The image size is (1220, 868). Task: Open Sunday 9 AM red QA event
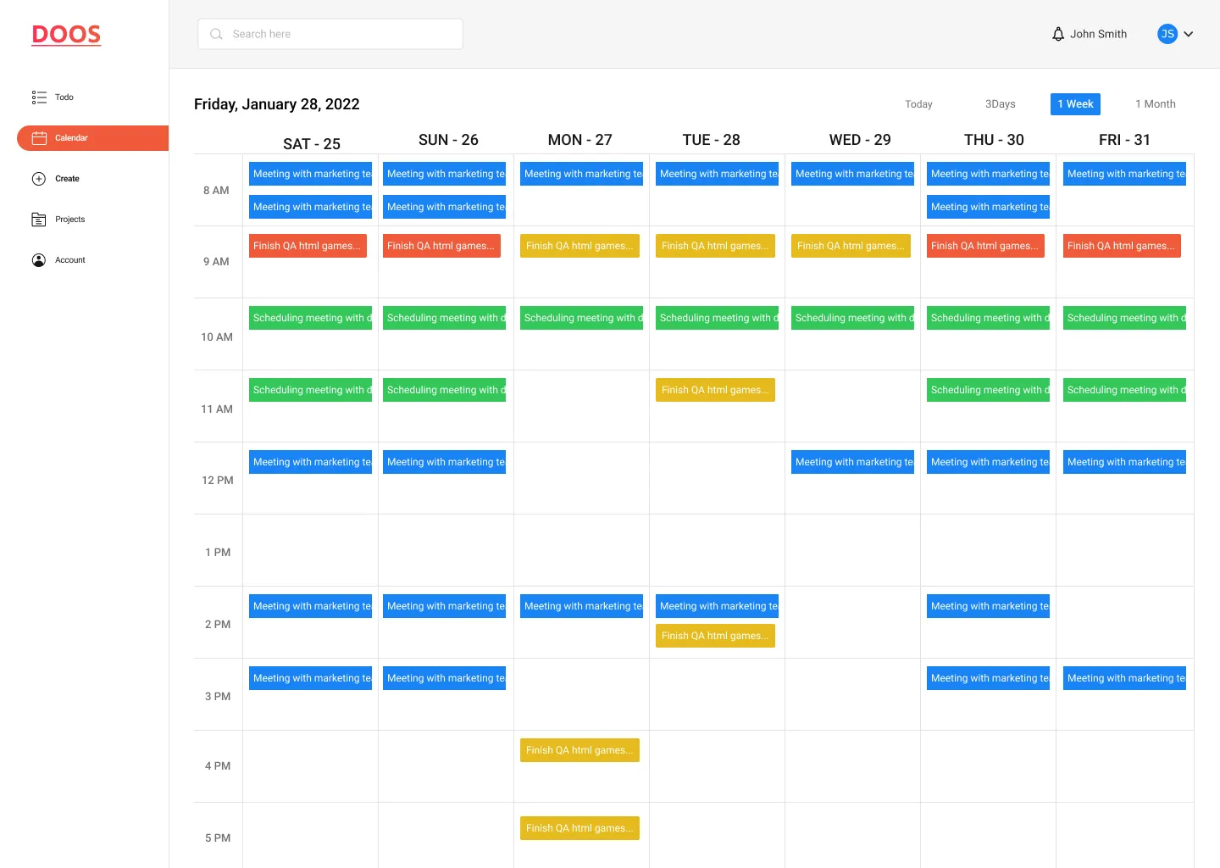[x=441, y=246]
